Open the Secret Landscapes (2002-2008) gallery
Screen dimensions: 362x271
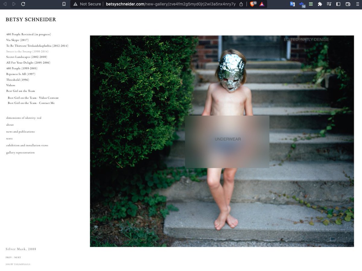pos(27,57)
